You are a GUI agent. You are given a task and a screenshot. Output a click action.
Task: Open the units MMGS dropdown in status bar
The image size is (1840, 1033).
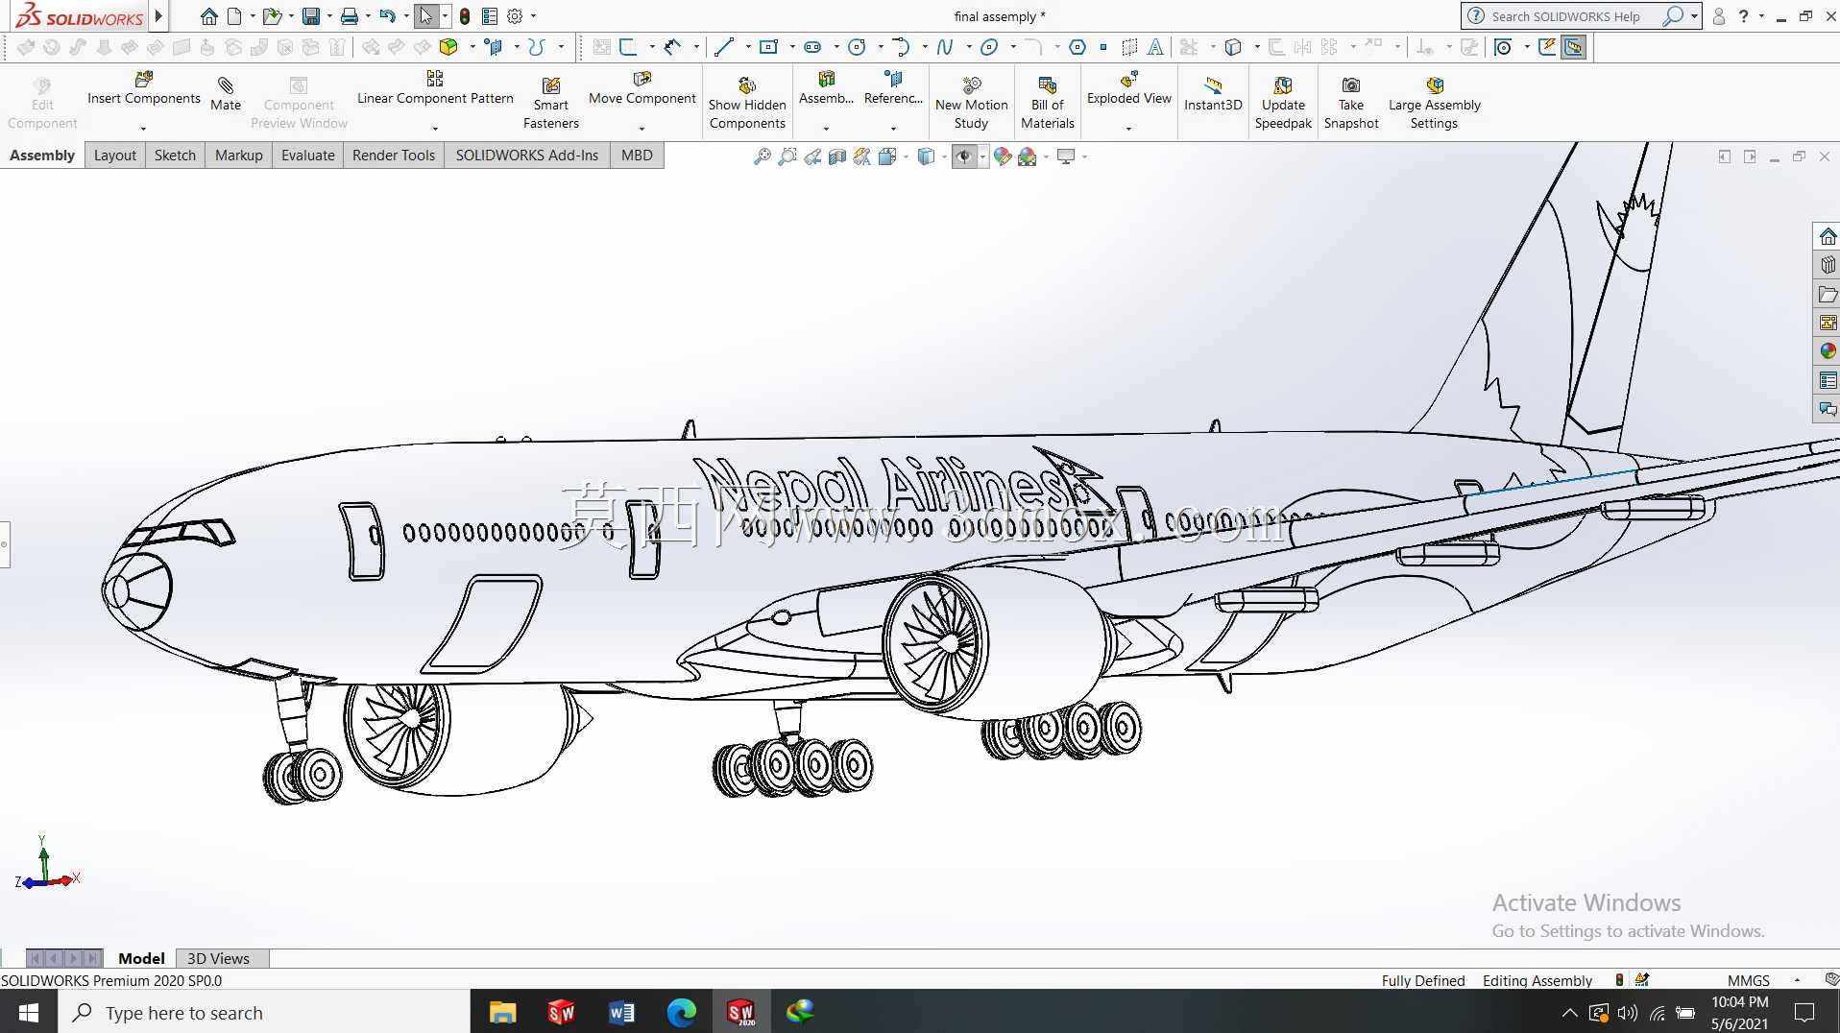click(1797, 980)
